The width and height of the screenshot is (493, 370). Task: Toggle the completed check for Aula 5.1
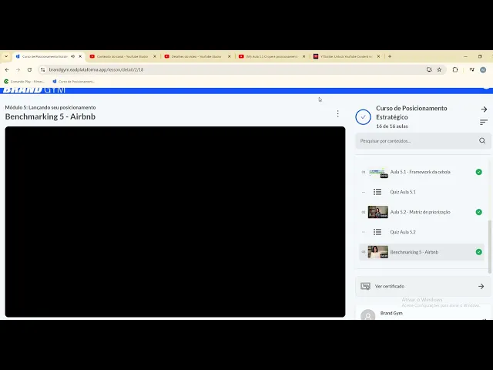[x=478, y=172]
